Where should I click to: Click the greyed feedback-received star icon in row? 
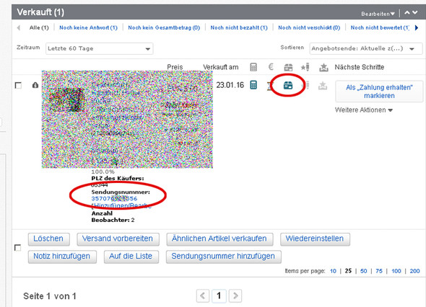pyautogui.click(x=323, y=86)
